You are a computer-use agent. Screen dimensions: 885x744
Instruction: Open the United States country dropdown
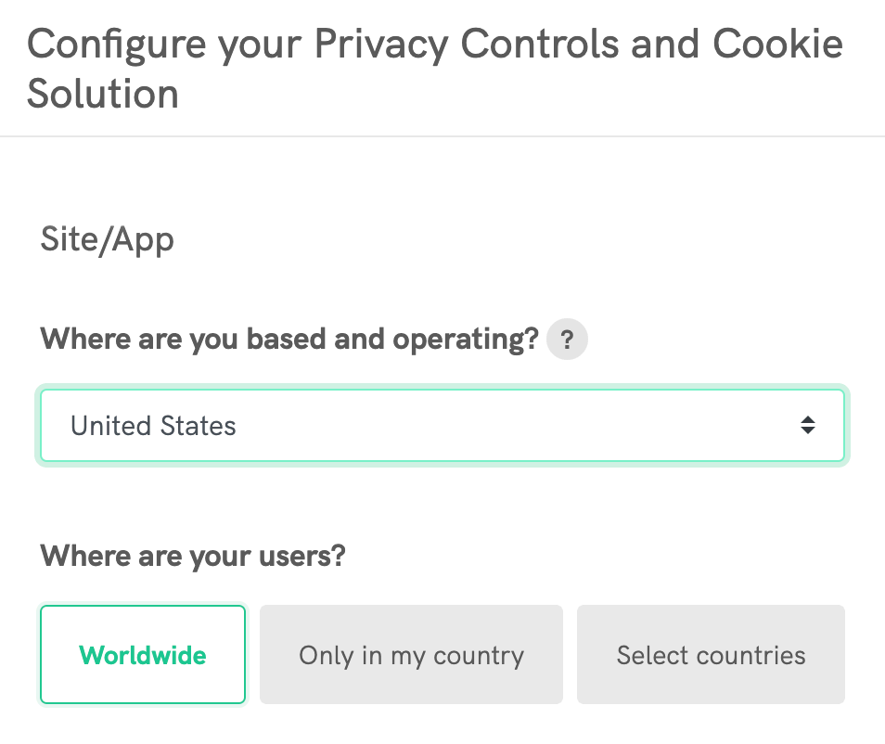[x=442, y=426]
